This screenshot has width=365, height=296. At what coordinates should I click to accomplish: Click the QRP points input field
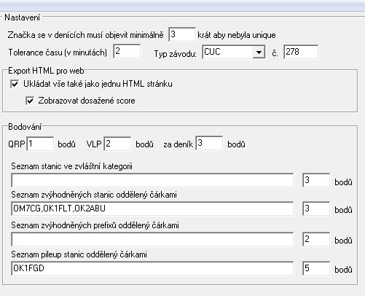pos(40,144)
